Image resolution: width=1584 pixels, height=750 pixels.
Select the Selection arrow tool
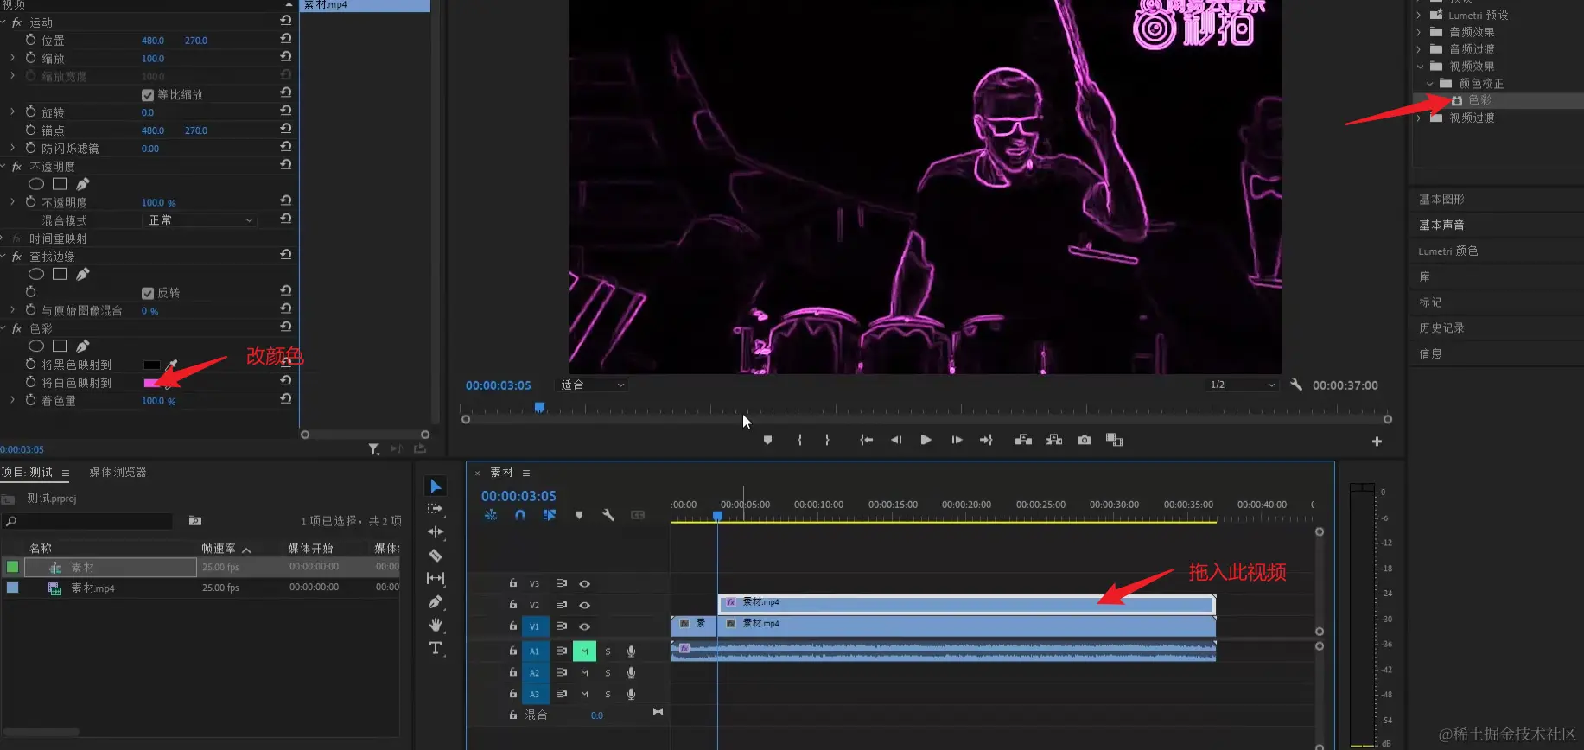[x=436, y=486]
